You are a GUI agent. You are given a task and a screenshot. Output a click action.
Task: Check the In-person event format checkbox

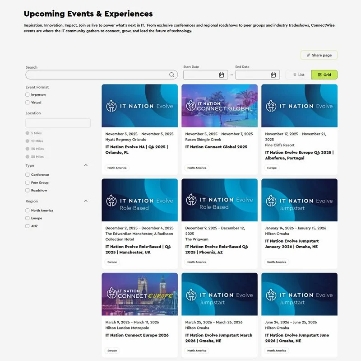pos(27,94)
